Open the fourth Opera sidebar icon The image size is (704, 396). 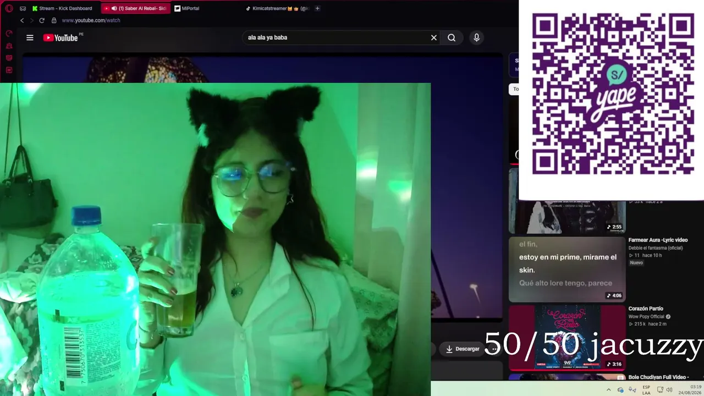point(9,70)
